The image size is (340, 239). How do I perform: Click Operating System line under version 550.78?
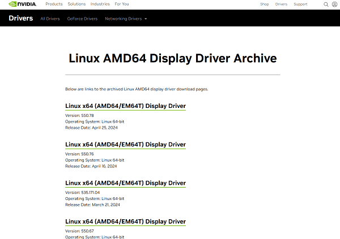pyautogui.click(x=95, y=122)
